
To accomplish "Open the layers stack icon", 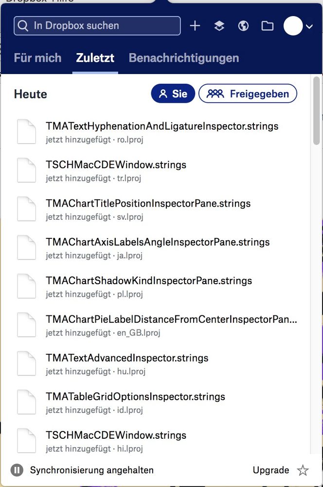I will pos(219,26).
